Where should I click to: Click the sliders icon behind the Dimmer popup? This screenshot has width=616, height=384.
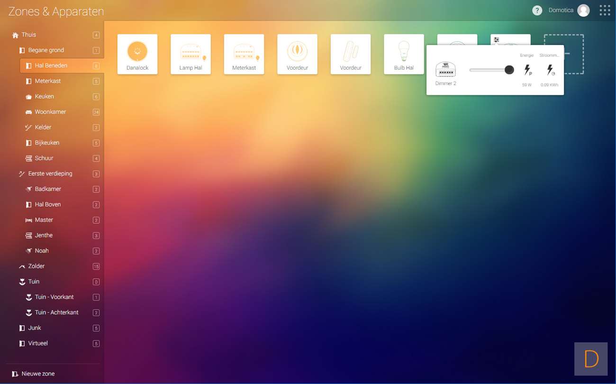[496, 40]
